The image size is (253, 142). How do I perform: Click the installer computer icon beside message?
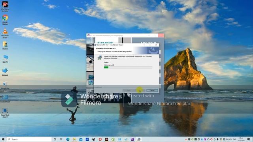coord(100,58)
